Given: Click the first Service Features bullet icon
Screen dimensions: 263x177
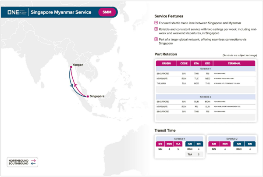Looking at the screenshot, I should point(156,22).
